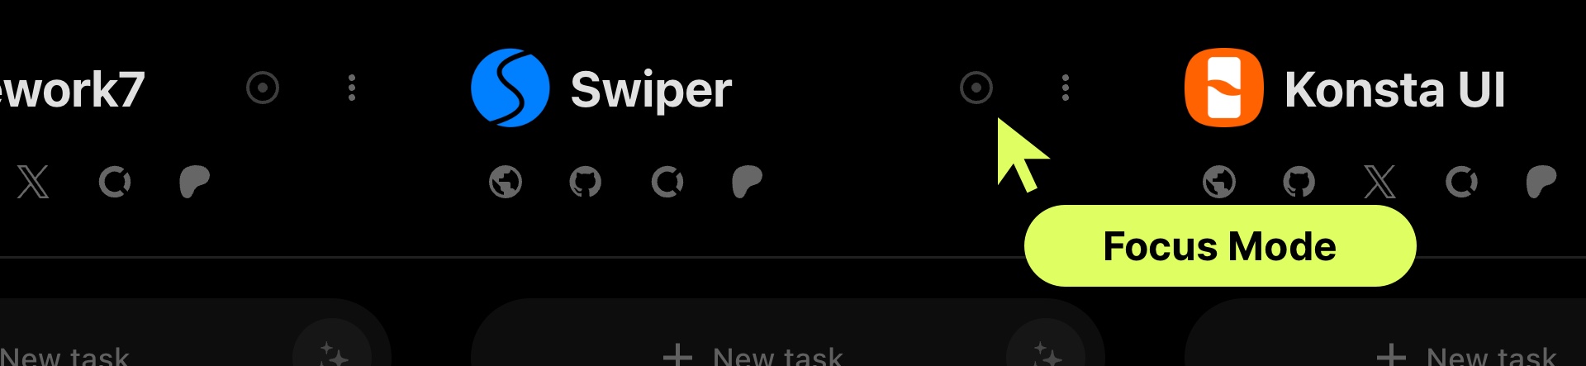
Task: Open Konsta UI's Patreon icon
Action: point(1541,182)
